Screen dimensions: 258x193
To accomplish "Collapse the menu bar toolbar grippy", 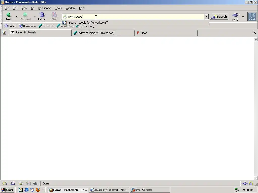I will tap(2, 8).
